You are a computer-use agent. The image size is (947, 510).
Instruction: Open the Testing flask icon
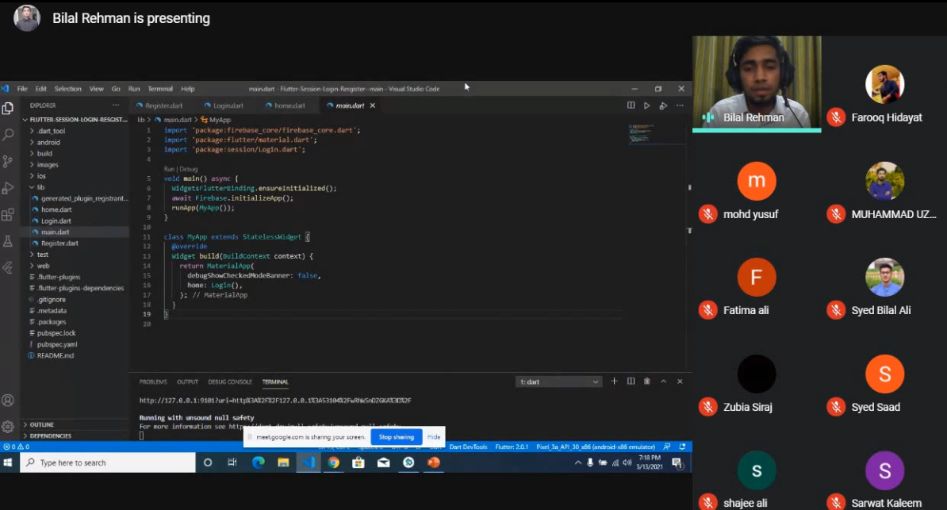8,242
